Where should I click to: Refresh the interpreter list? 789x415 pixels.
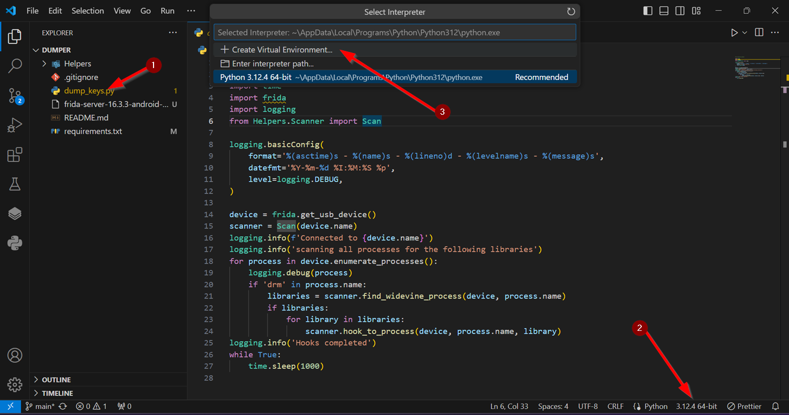[x=571, y=11]
